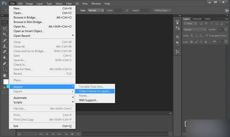Click default foreground/background colors icon
Image resolution: width=230 pixels, height=137 pixels.
(4, 87)
